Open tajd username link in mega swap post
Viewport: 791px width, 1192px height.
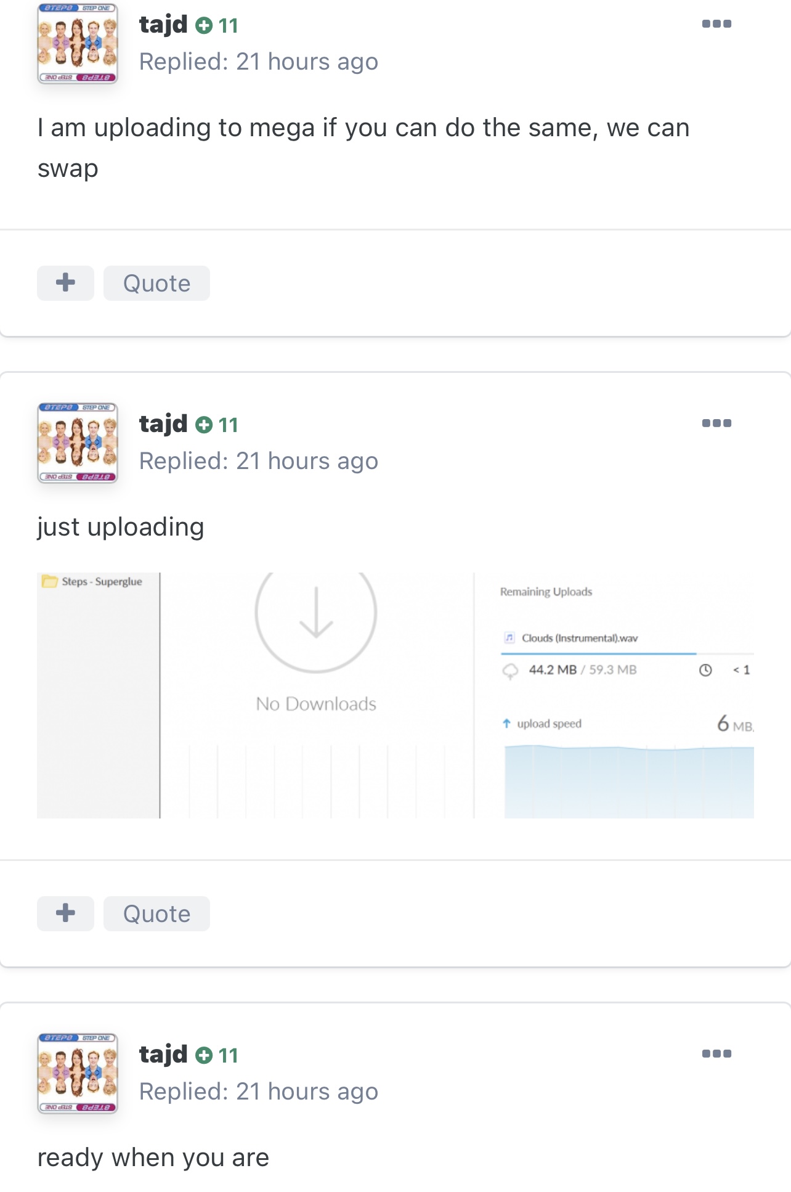163,25
